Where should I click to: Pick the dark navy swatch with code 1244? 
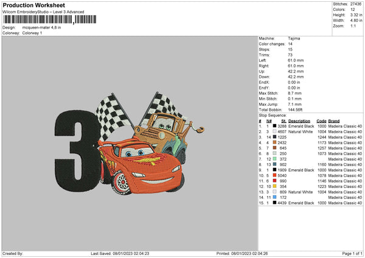coord(275,137)
